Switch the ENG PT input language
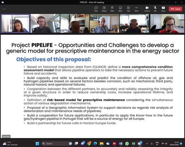Screen dimensions: 185x147 coord(157,143)
